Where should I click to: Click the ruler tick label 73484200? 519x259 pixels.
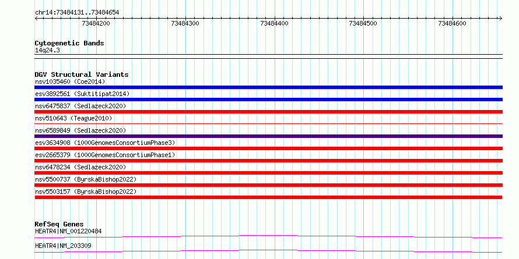(x=96, y=23)
